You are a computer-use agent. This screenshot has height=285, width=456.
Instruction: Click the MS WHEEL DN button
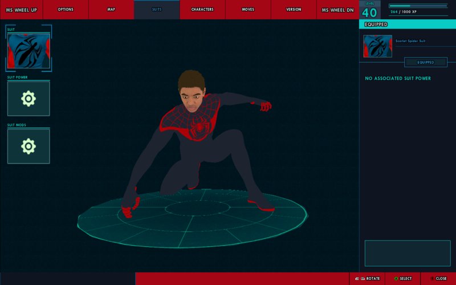(337, 10)
